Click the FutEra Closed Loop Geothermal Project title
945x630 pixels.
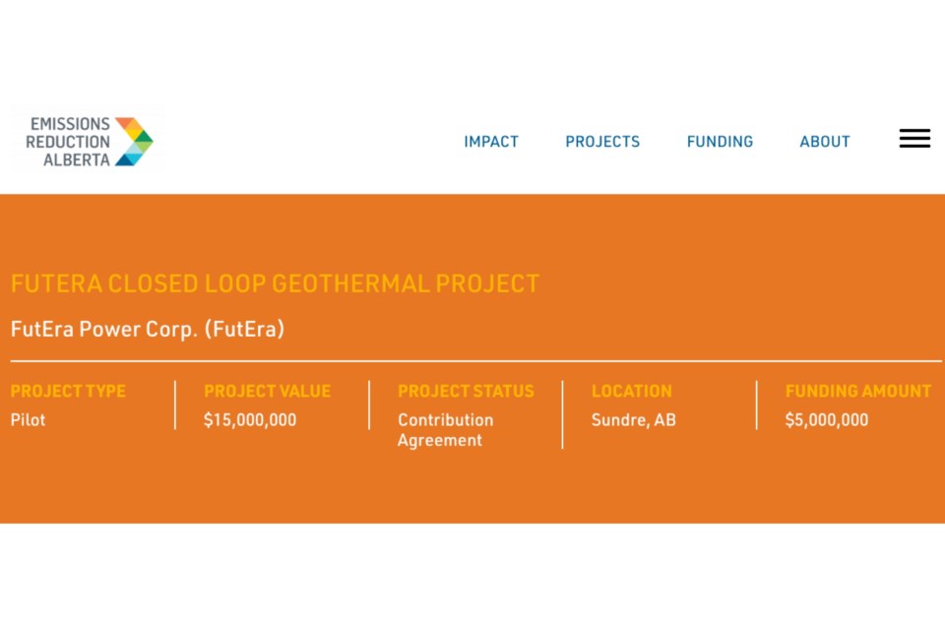coord(275,283)
